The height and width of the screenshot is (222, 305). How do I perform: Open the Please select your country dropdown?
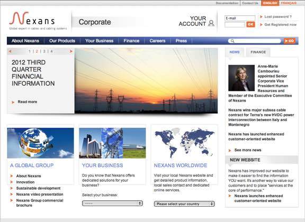184,203
